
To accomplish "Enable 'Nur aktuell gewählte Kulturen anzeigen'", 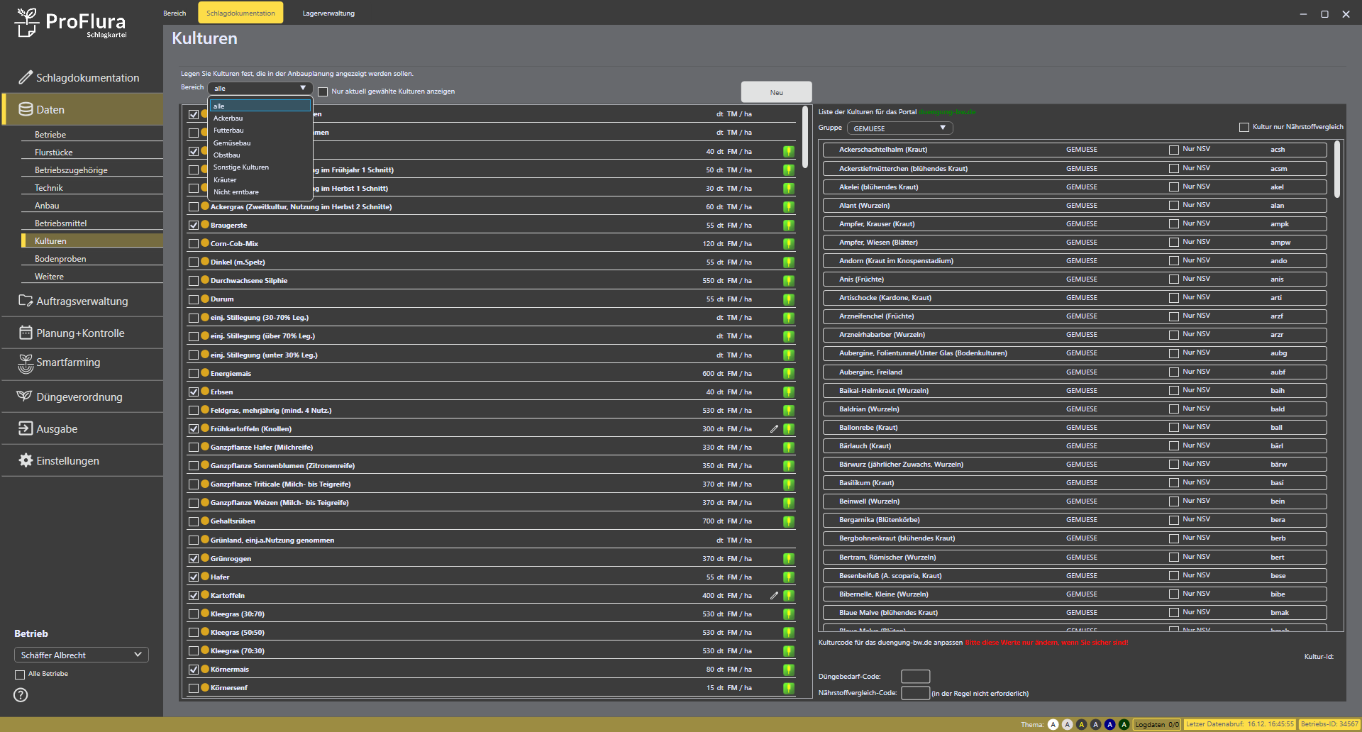I will tap(323, 91).
